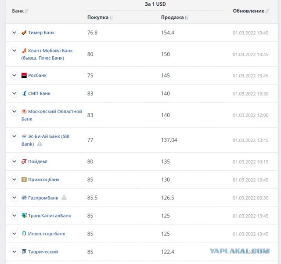Click the Таврический logo icon
The width and height of the screenshot is (281, 264).
(x=24, y=252)
